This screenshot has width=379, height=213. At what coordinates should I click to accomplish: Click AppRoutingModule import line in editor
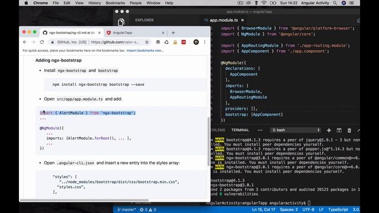[x=285, y=46]
